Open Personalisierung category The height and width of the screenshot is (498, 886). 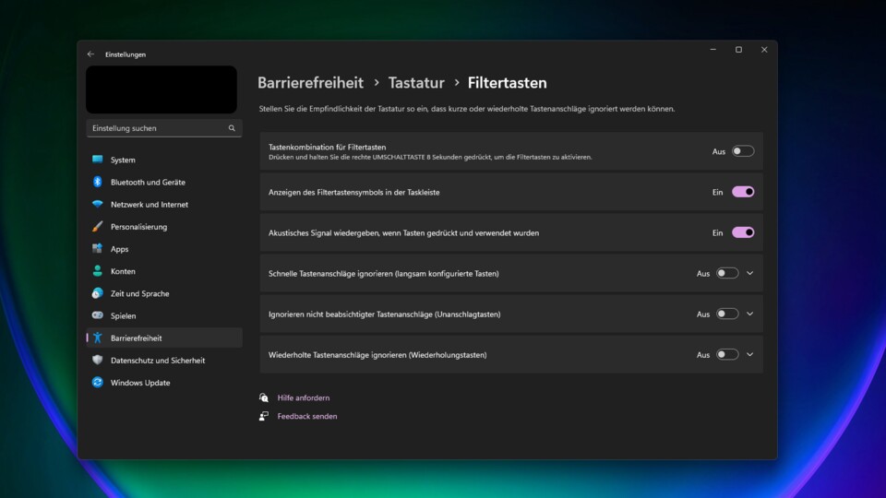164,227
